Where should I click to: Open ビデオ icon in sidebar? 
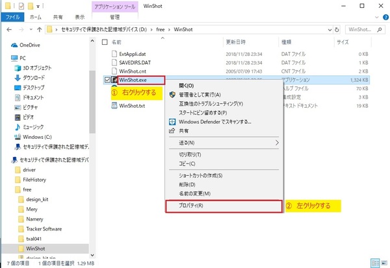18,117
